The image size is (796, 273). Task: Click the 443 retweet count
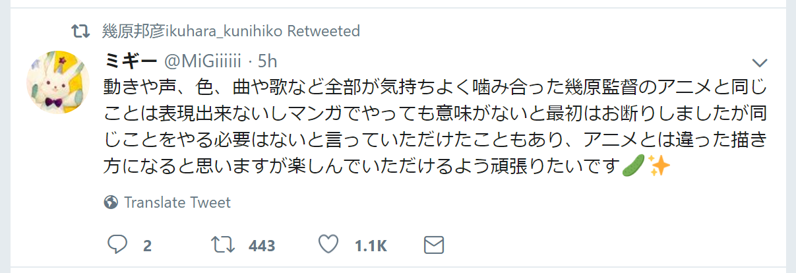261,246
